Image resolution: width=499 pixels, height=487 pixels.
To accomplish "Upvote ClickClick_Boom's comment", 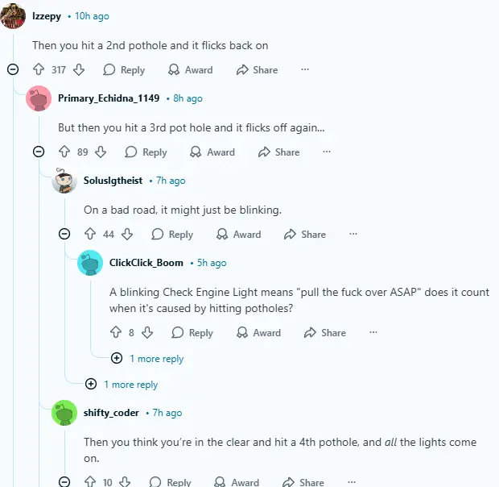I will click(116, 333).
